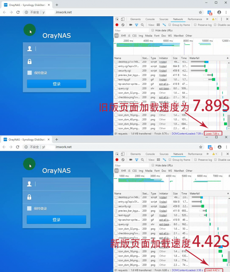230x272 pixels.
Task: View site info icon in upper address bar
Action: 26,12
